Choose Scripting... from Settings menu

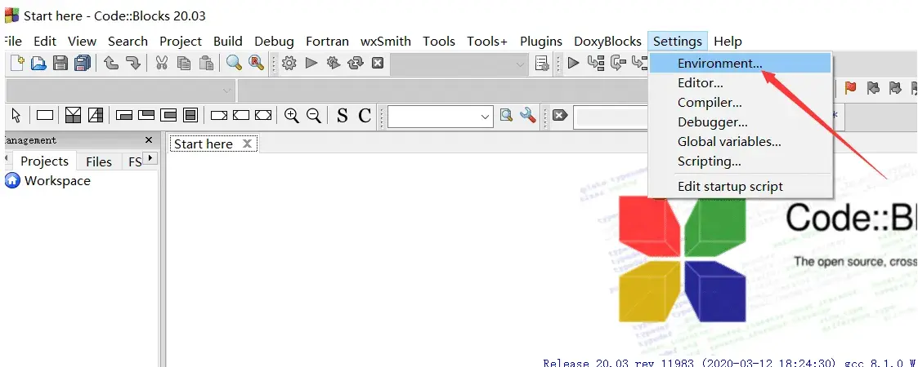pos(740,161)
